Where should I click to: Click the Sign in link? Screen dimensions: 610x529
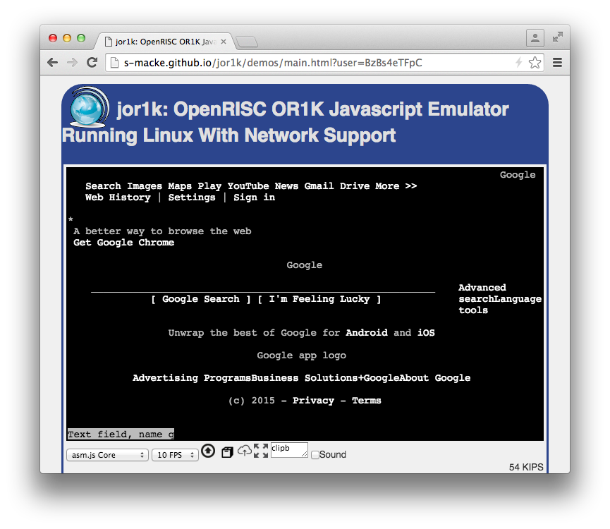[x=254, y=197]
